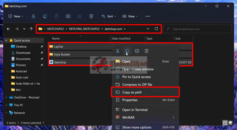The image size is (237, 130).
Task: Open Properties from context menu
Action: click(x=145, y=100)
